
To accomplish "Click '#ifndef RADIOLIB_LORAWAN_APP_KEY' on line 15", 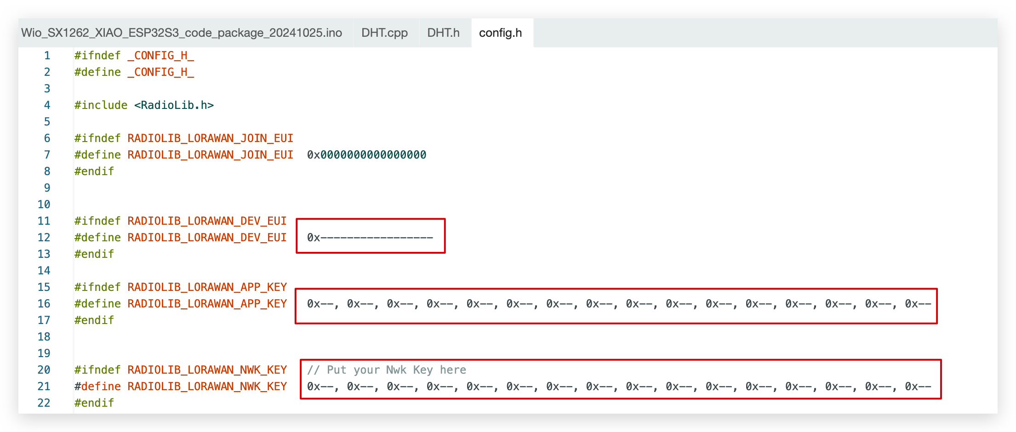I will tap(181, 287).
